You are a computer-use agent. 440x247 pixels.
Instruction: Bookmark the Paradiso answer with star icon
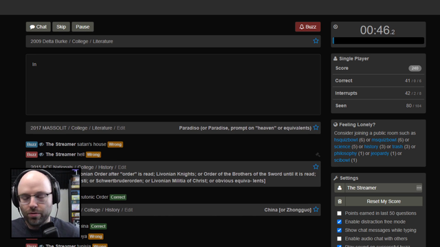[x=316, y=128]
